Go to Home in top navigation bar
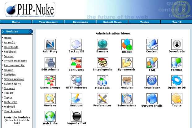Image resolution: width=192 pixels, height=128 pixels. pos(16,22)
